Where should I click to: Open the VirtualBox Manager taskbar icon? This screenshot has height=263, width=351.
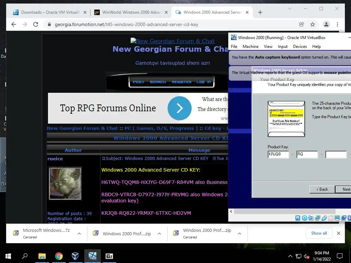(x=75, y=256)
